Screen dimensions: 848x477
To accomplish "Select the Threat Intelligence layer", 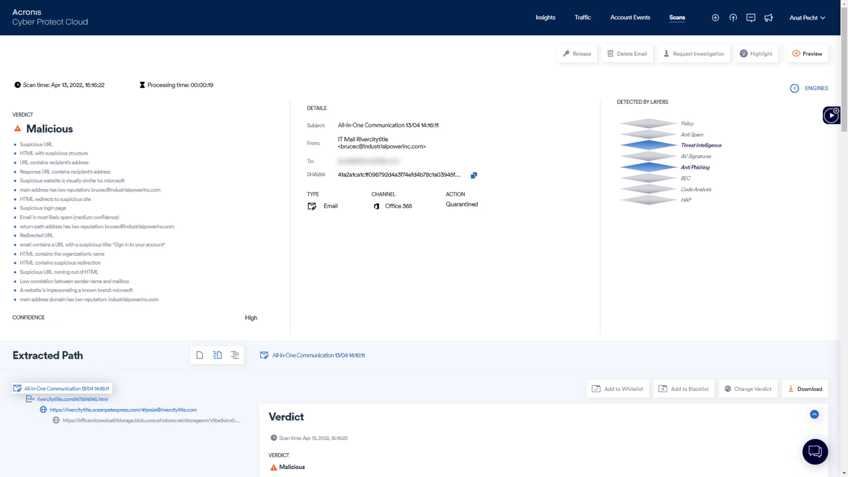I will coord(670,145).
